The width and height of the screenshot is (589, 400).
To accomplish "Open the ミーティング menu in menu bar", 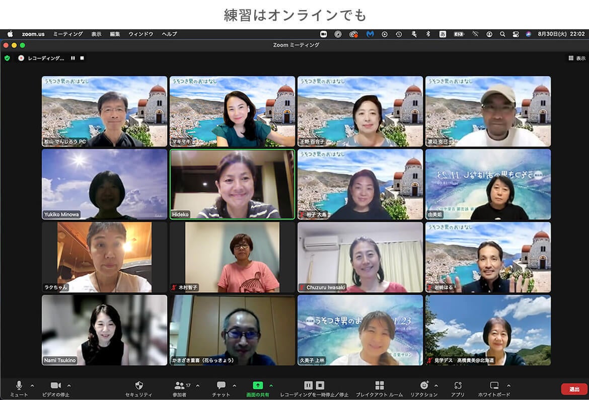I will coord(67,34).
